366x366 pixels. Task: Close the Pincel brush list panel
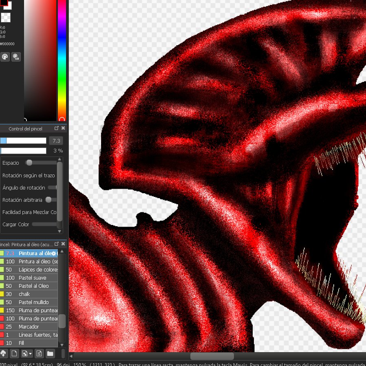click(x=63, y=244)
